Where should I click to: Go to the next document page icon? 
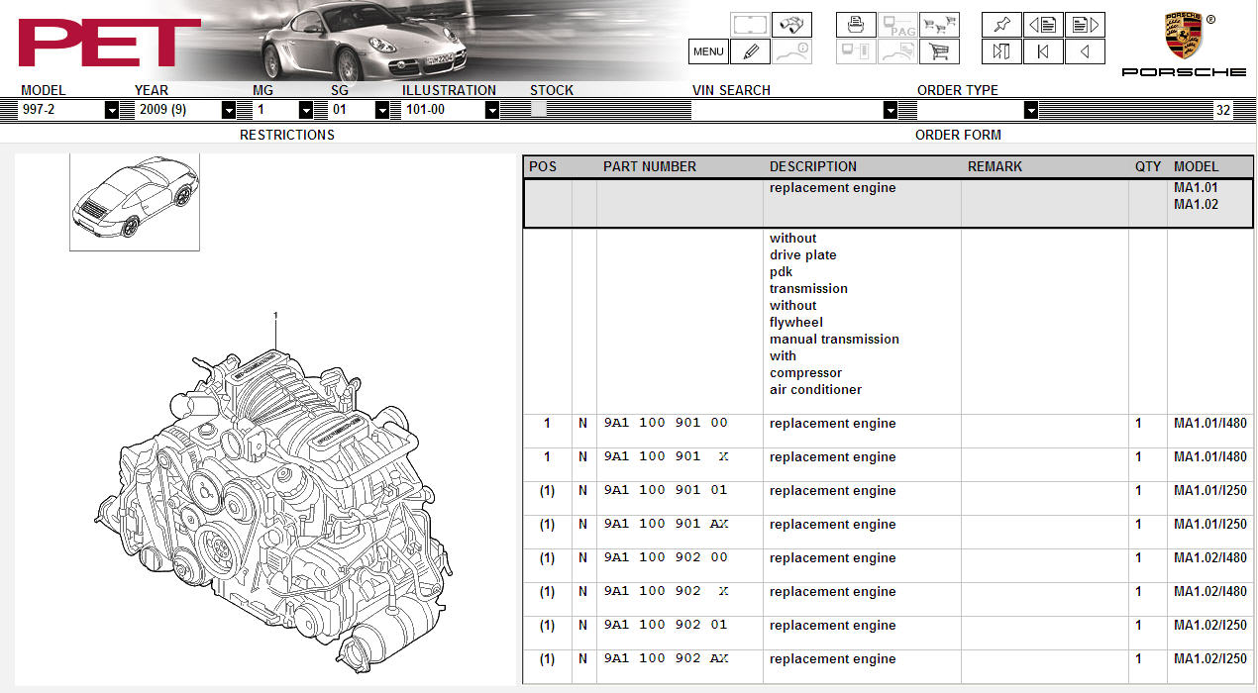point(1084,25)
